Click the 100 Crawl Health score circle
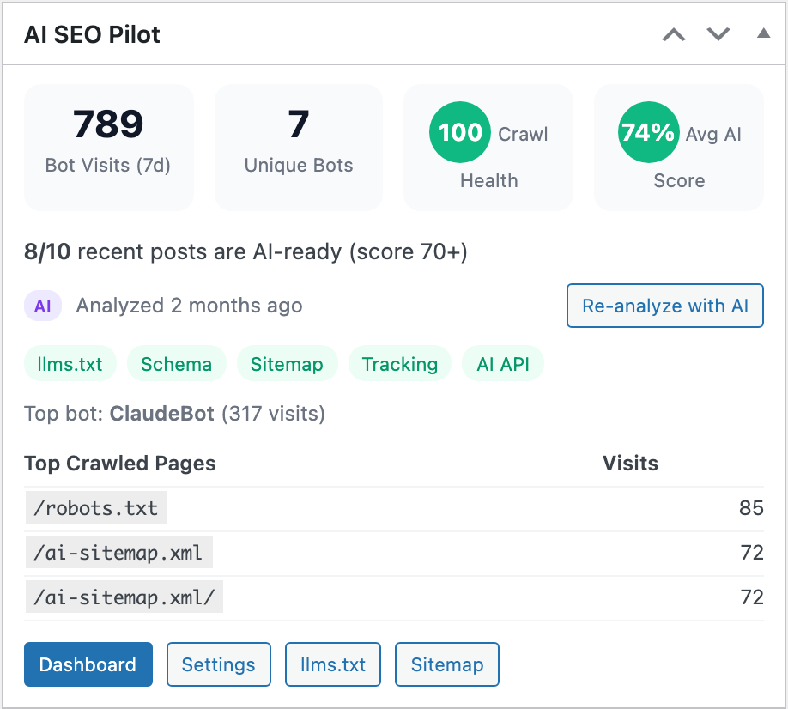The width and height of the screenshot is (788, 709). point(460,132)
